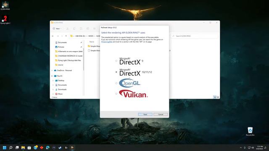Click the Cut icon in Explorer toolbar
The height and width of the screenshot is (151, 269).
[67, 29]
